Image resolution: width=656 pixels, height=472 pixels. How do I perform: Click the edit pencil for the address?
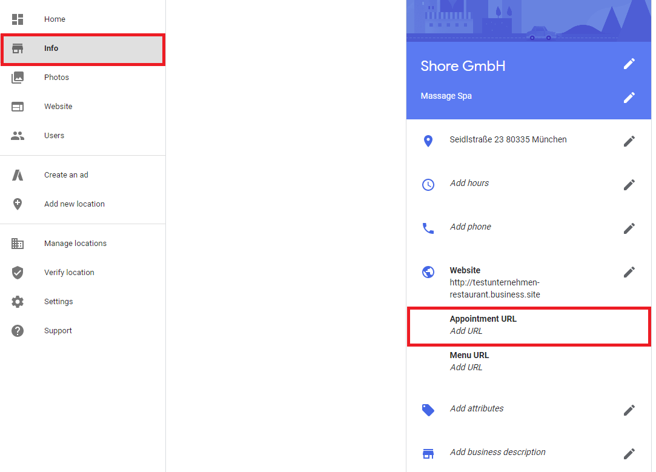click(629, 141)
